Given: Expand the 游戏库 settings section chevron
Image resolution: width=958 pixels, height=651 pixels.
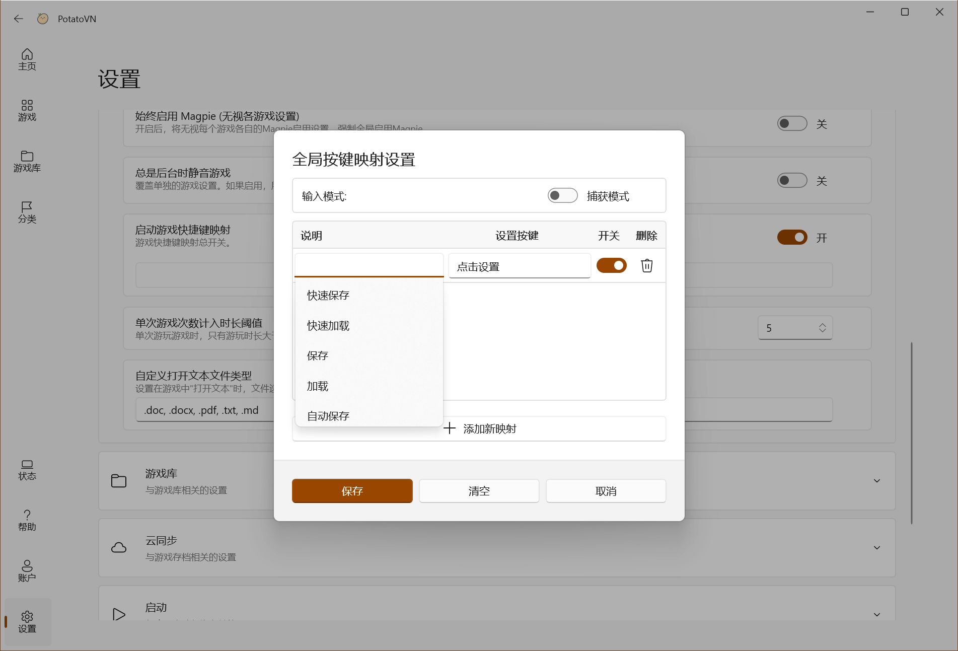Looking at the screenshot, I should click(x=876, y=481).
